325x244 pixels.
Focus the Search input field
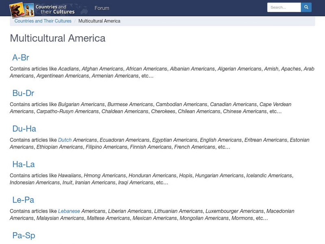tap(284, 7)
